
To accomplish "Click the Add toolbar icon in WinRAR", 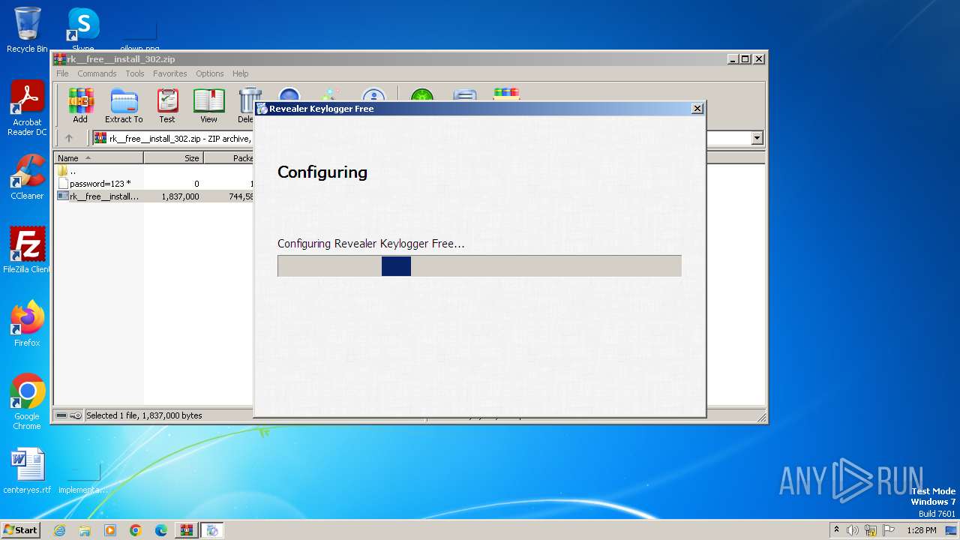I will click(79, 105).
